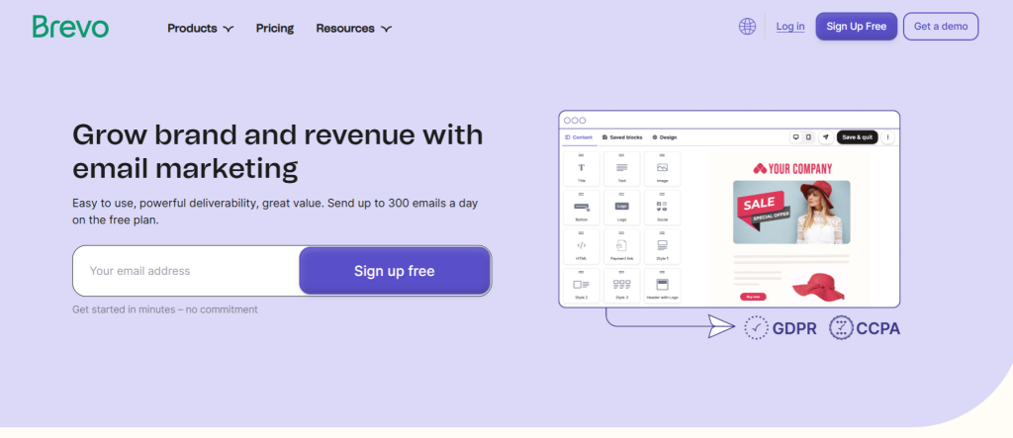This screenshot has width=1013, height=438.
Task: Switch to mobile preview view
Action: [808, 137]
